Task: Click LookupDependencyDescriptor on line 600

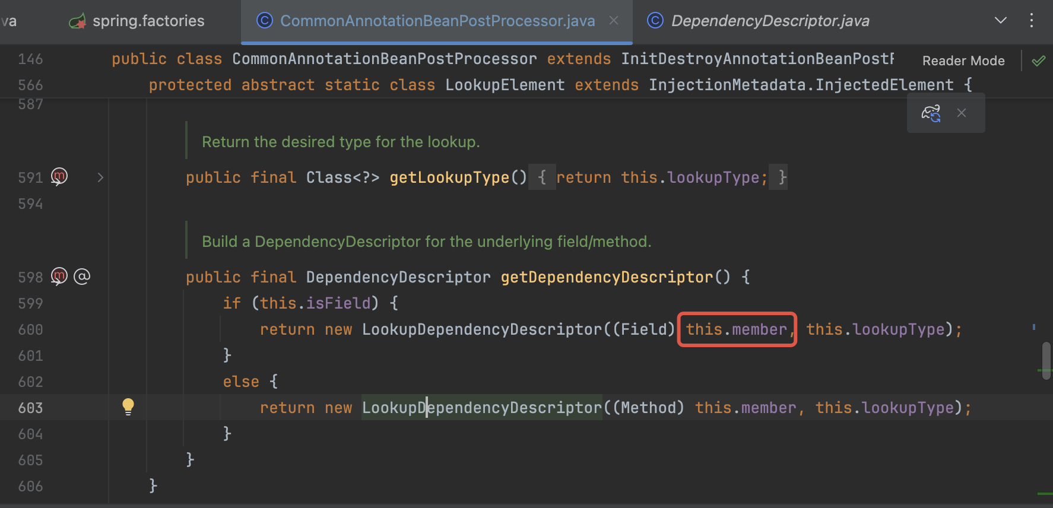Action: [482, 329]
